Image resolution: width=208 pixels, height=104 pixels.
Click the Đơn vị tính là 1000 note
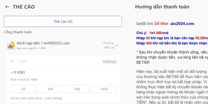(x=24, y=80)
